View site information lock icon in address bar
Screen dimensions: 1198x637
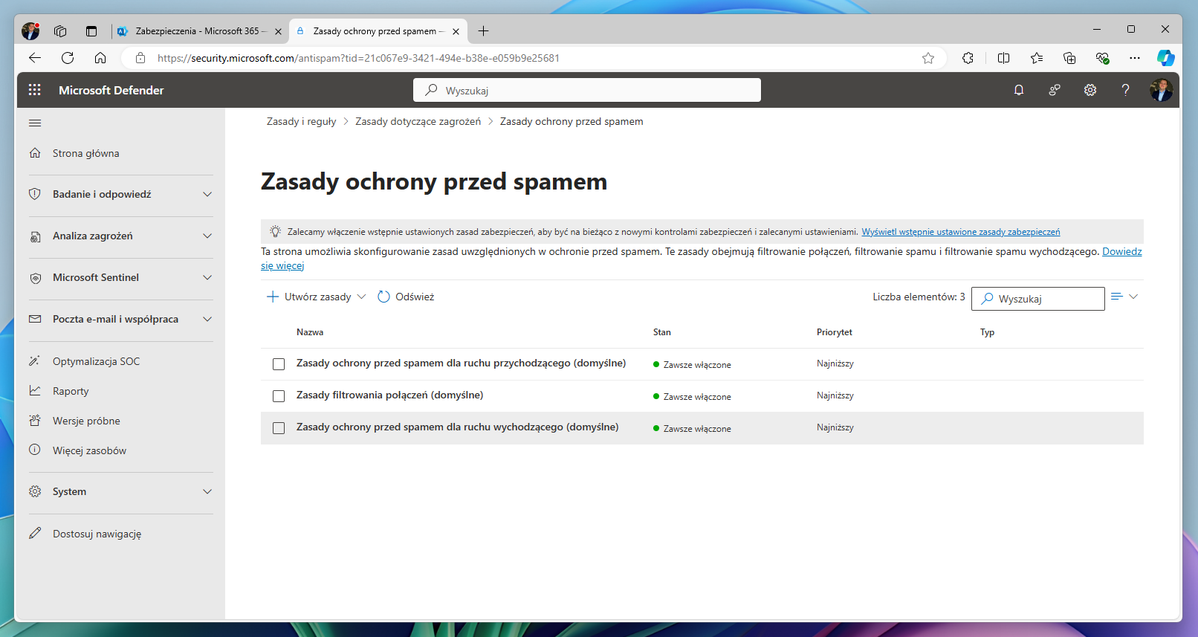tap(140, 58)
